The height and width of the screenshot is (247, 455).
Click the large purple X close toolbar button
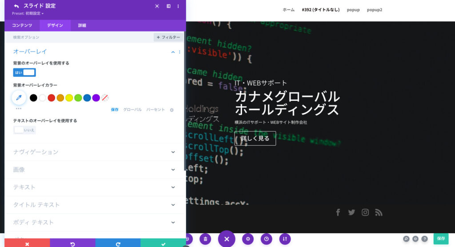click(227, 239)
